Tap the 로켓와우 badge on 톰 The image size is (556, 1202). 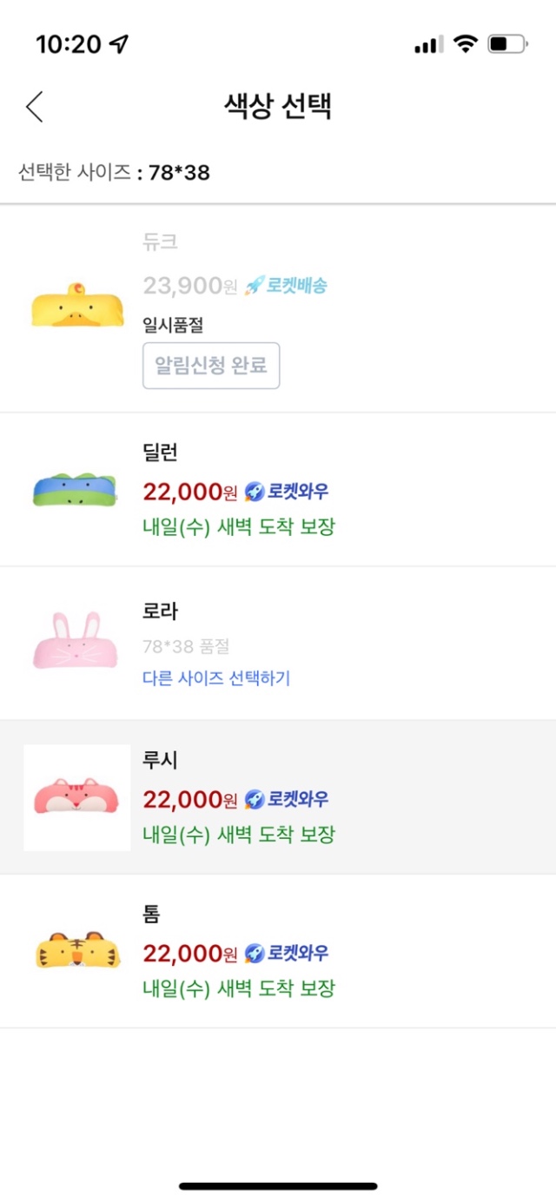click(287, 954)
